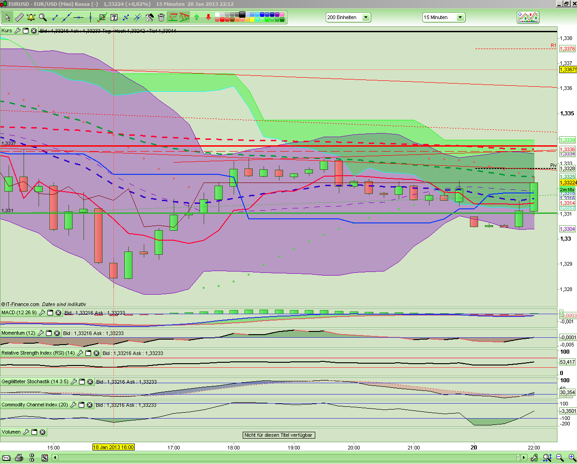Maximize the Geglätteter Stochastik panel
Image resolution: width=577 pixels, height=464 pixels.
(x=82, y=382)
